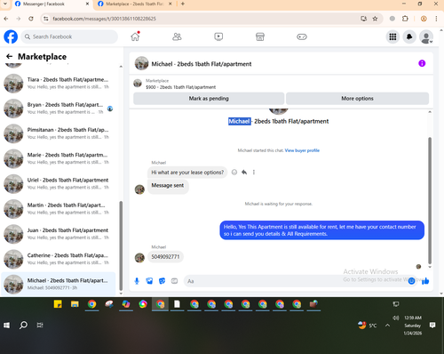The height and width of the screenshot is (354, 444).
Task: Record a voice clip with microphone icon
Action: click(x=137, y=281)
